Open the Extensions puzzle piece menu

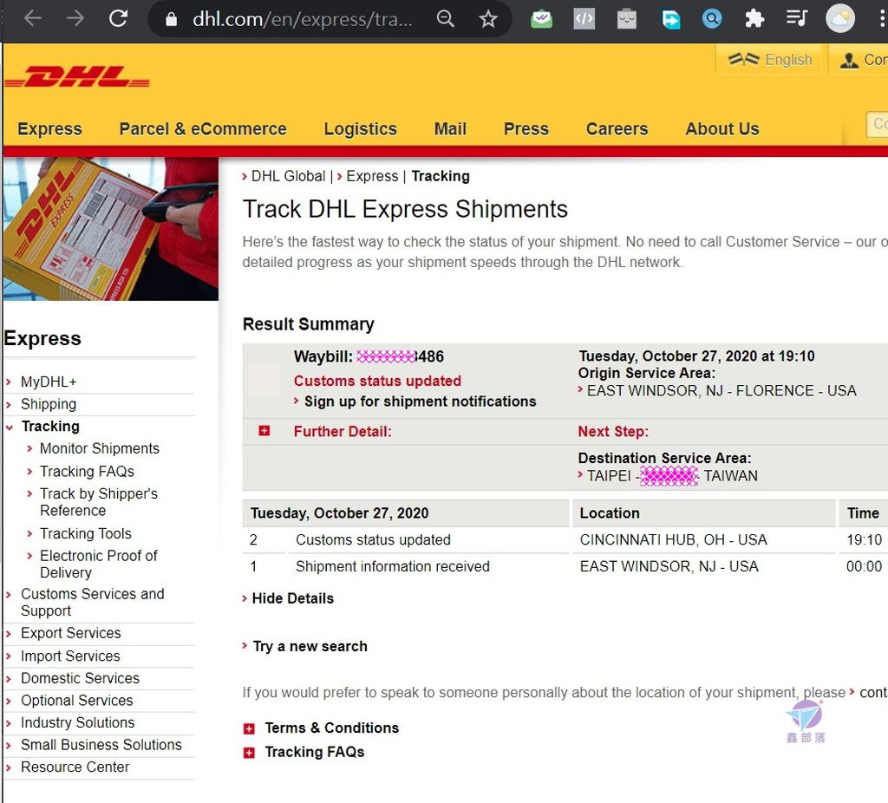(x=754, y=19)
